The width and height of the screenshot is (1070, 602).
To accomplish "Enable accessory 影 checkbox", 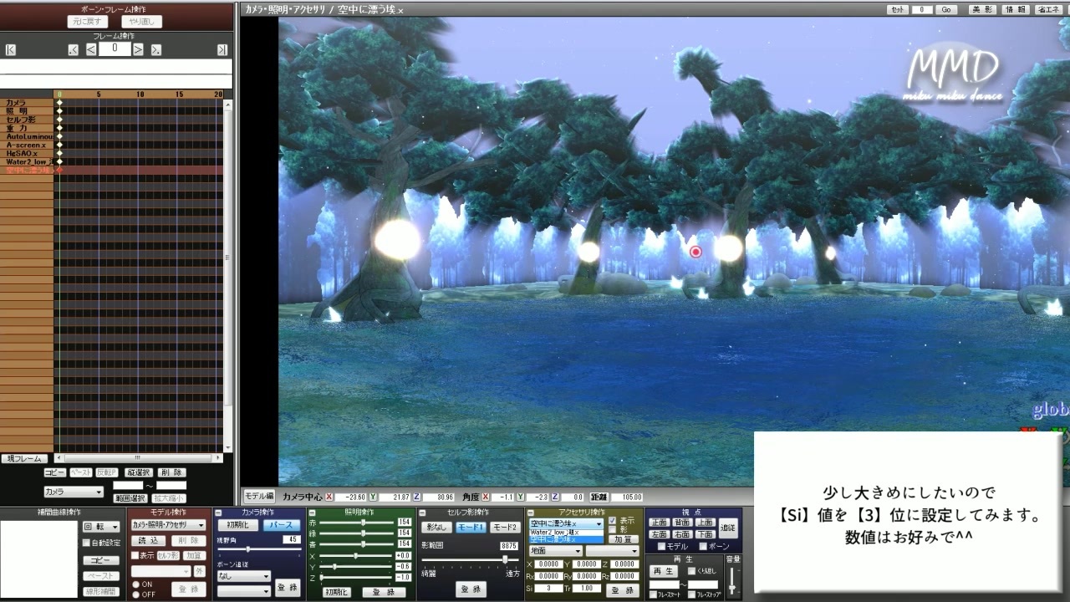I will 612,529.
